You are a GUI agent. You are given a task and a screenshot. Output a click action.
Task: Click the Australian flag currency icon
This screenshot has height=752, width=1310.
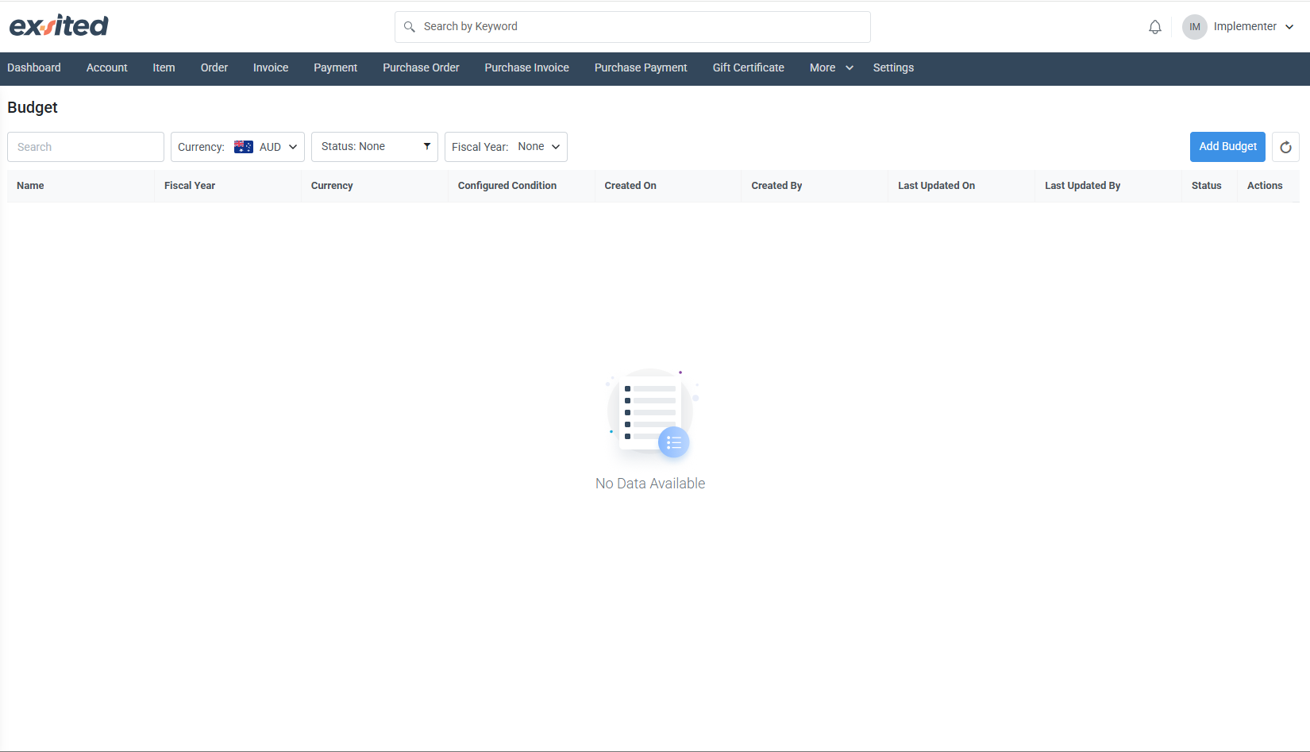tap(244, 147)
